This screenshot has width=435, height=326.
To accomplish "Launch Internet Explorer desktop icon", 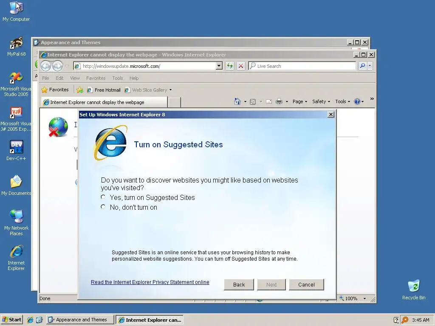I will (16, 258).
